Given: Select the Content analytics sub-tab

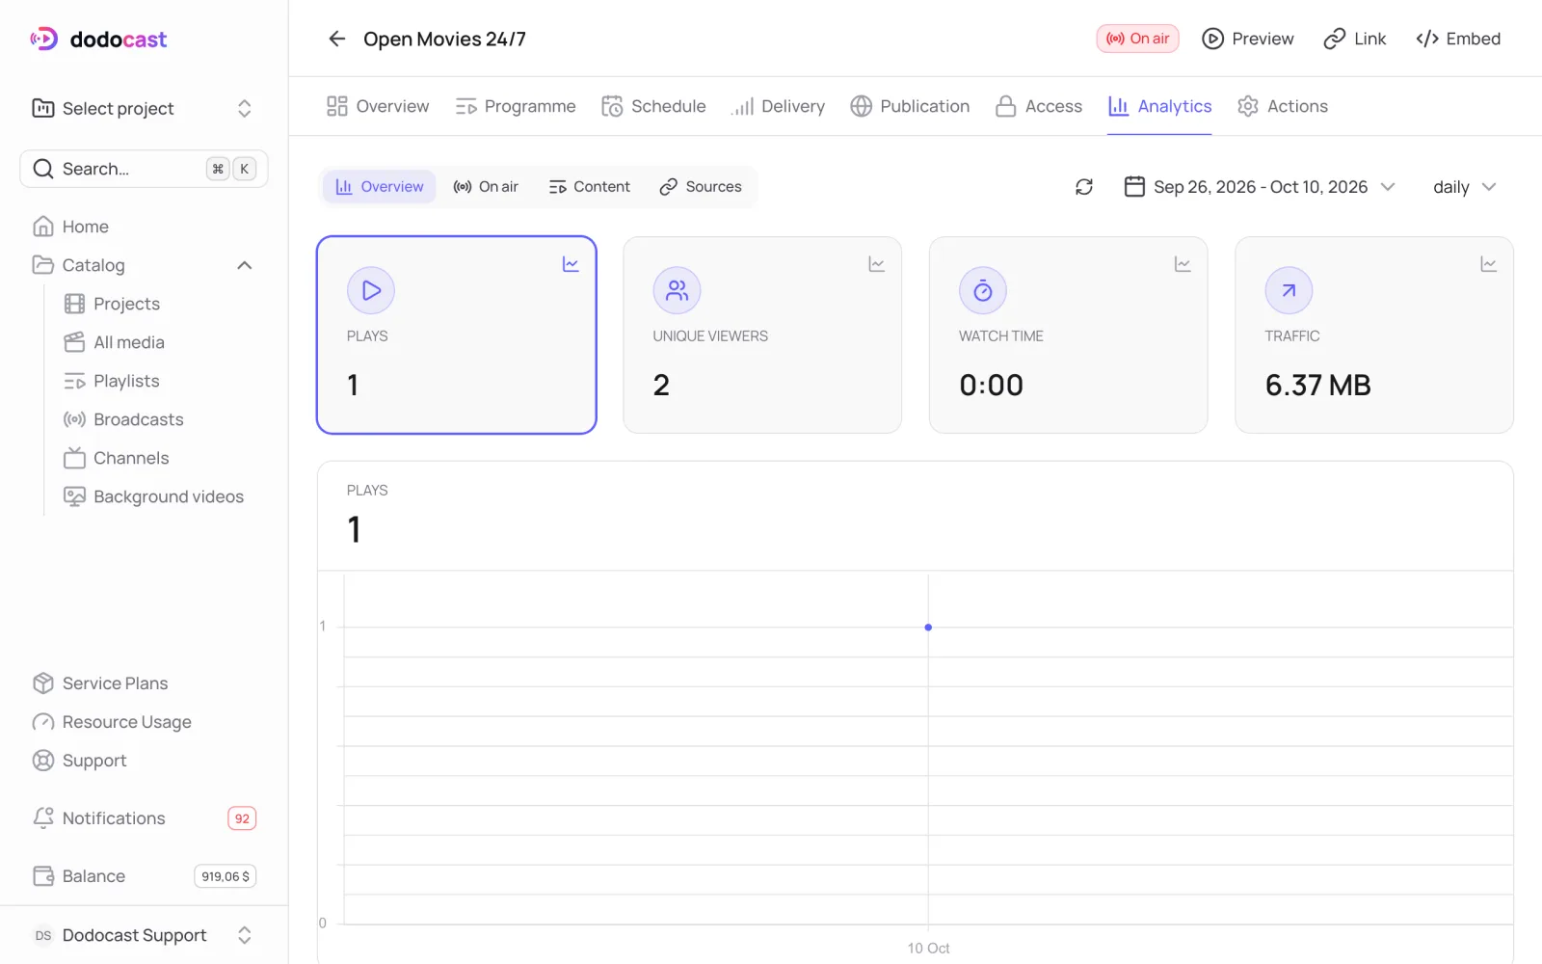Looking at the screenshot, I should click(589, 187).
